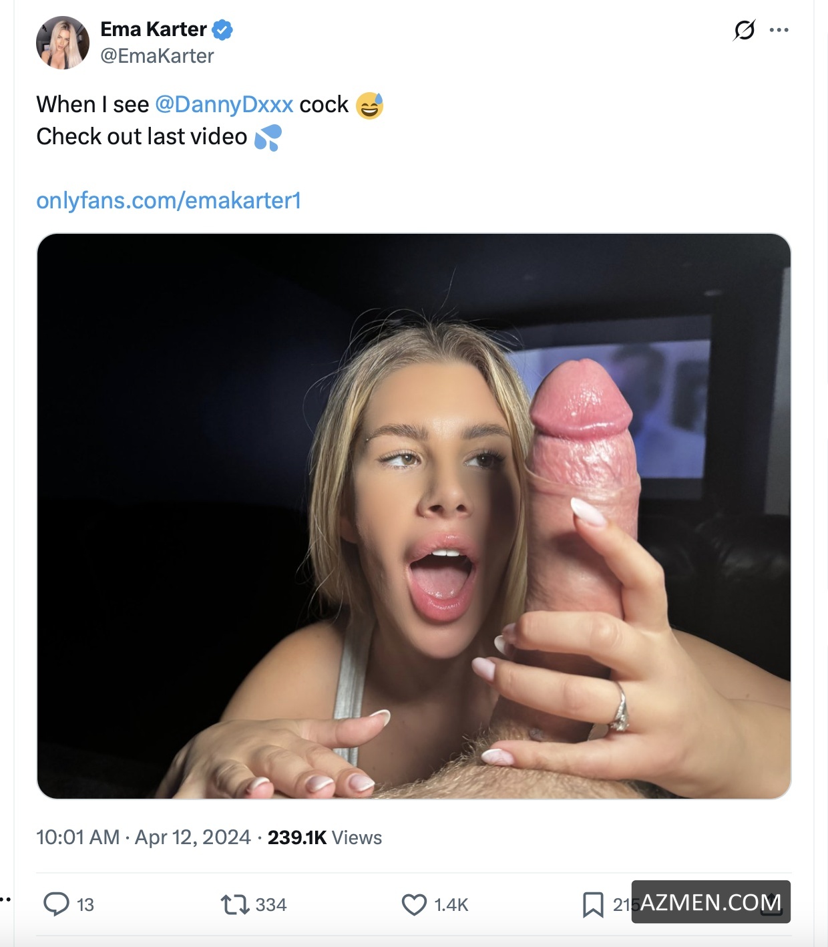Open the post's attached media image
The width and height of the screenshot is (828, 947).
click(x=414, y=516)
